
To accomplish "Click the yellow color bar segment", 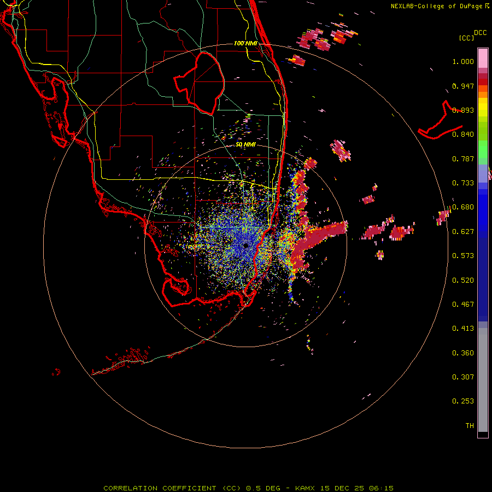I will [483, 107].
